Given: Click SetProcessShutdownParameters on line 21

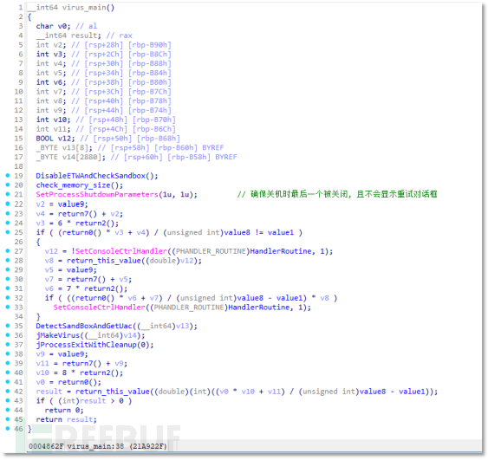Looking at the screenshot, I should 97,194.
